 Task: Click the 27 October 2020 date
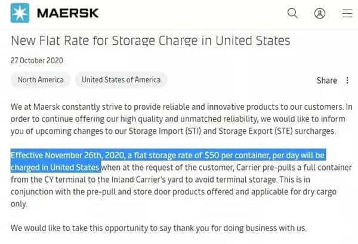click(37, 60)
